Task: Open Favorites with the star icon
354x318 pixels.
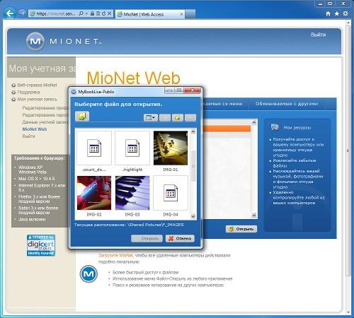Action: click(336, 13)
